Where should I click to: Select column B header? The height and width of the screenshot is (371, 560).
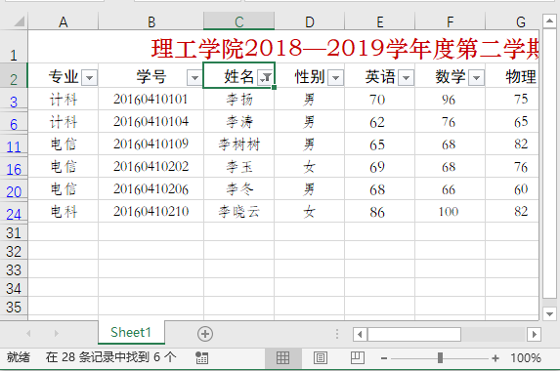pos(151,22)
